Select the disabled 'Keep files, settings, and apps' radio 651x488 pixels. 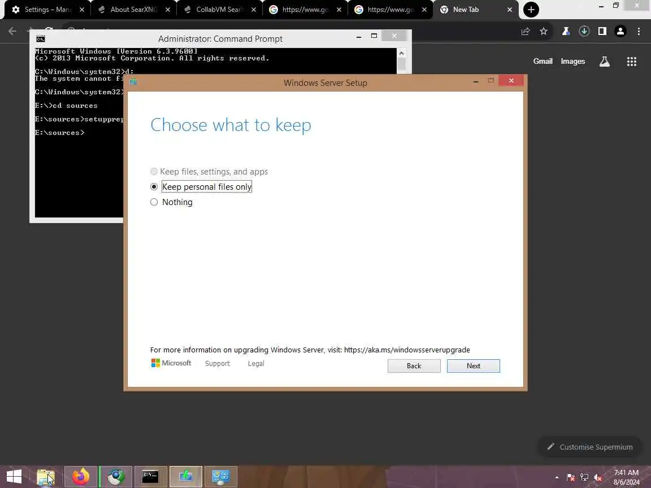[154, 171]
